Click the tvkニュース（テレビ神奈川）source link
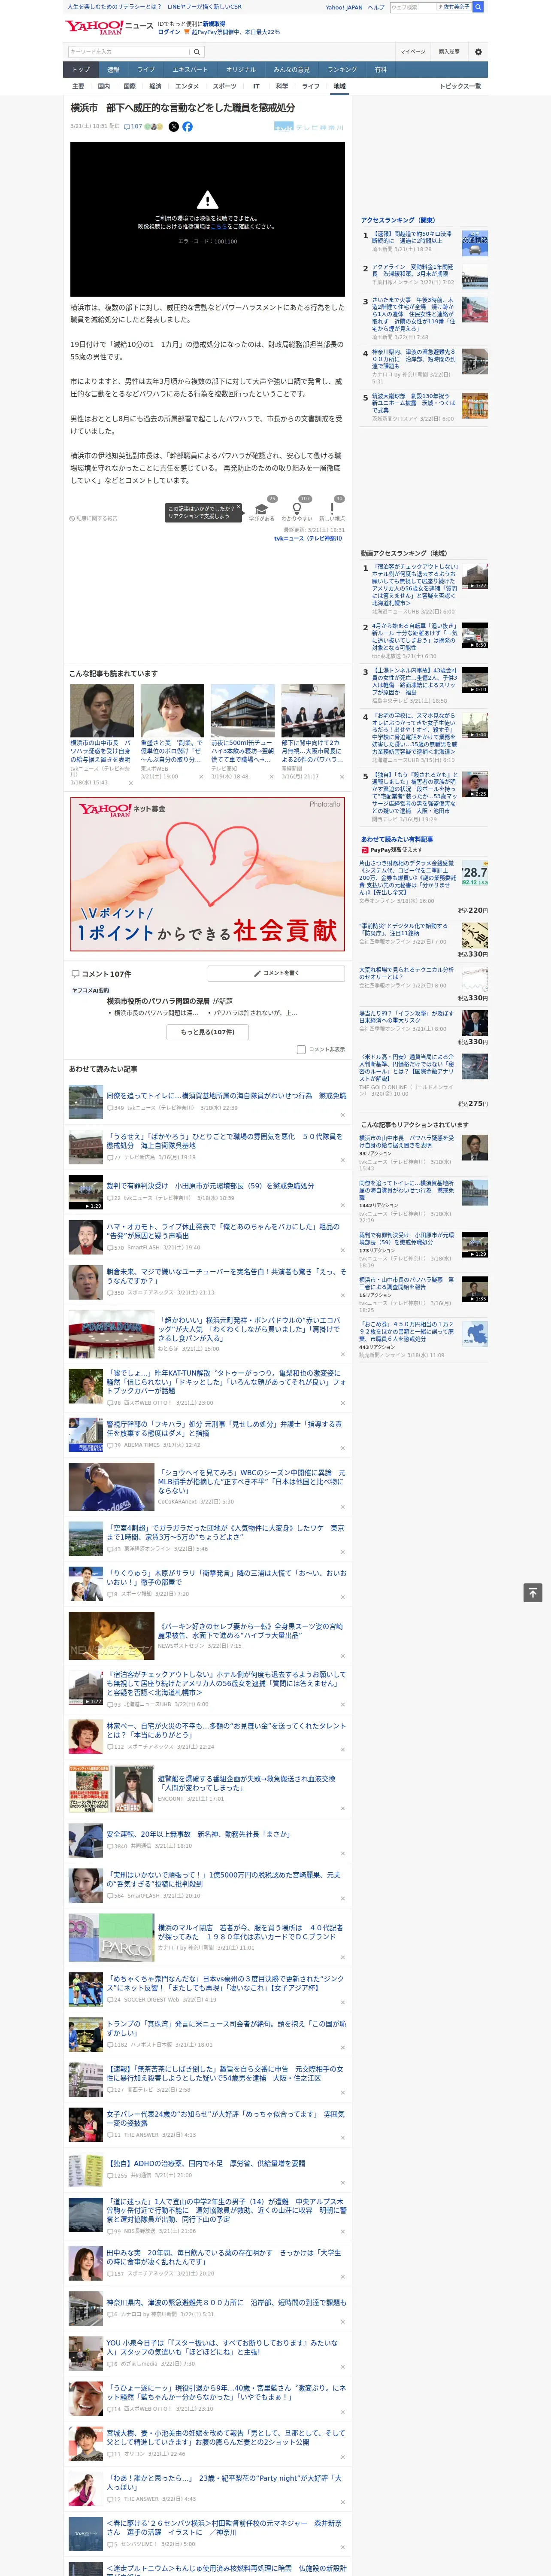The image size is (551, 2576). tap(308, 539)
